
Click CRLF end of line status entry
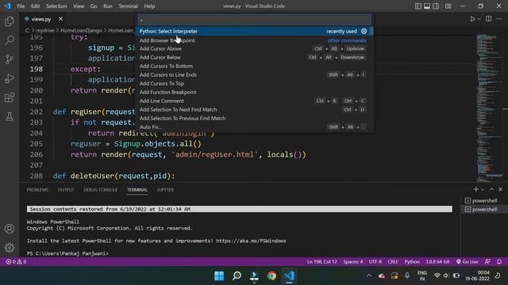point(393,262)
